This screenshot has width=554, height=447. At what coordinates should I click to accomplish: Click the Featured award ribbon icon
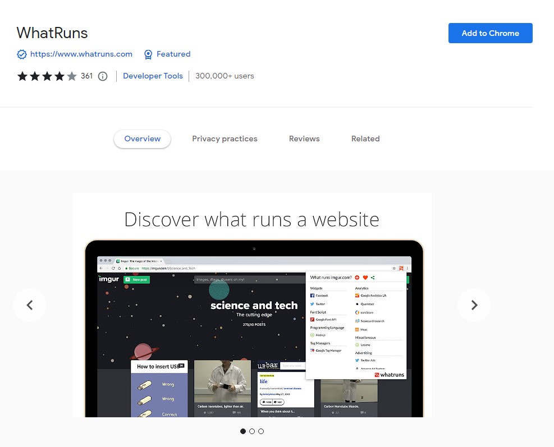tap(148, 54)
